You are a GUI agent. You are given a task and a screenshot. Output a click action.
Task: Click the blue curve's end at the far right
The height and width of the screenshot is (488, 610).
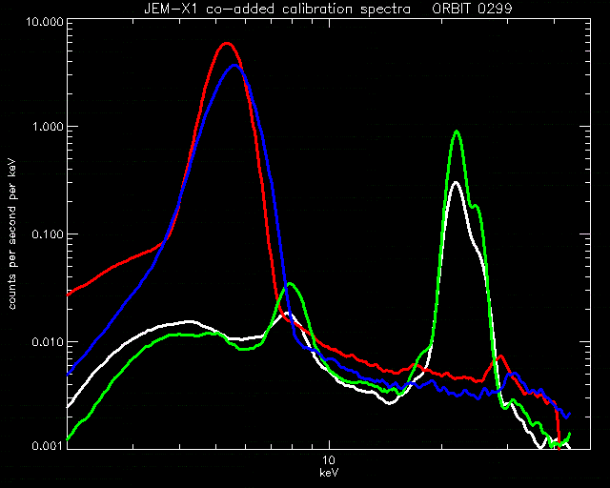coord(570,414)
